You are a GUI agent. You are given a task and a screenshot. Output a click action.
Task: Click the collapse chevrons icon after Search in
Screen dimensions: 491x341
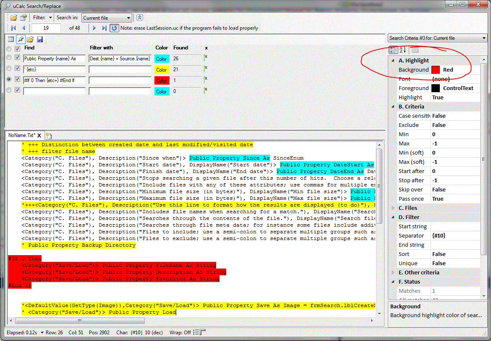click(140, 18)
